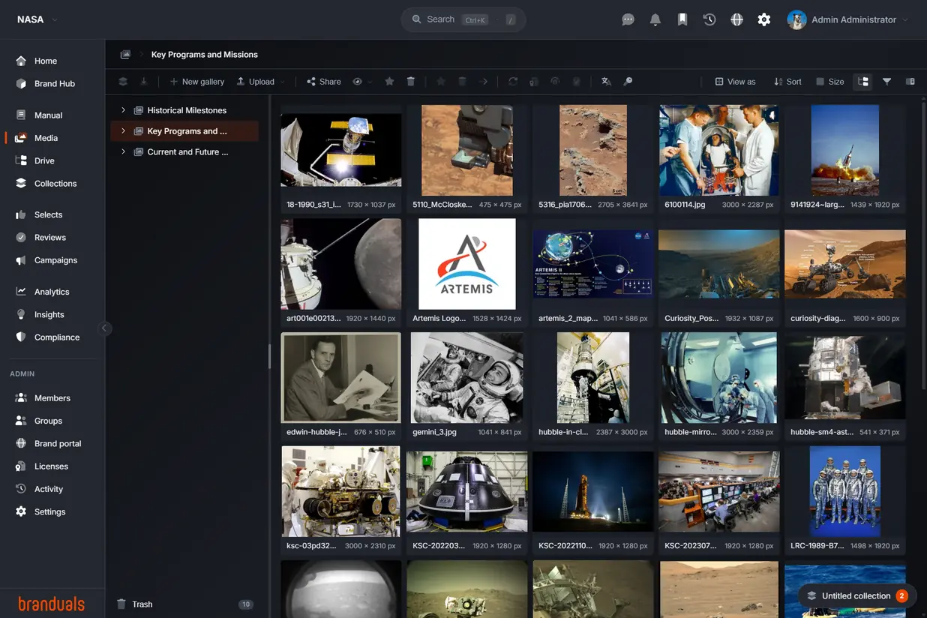Viewport: 927px width, 618px height.
Task: Open the language globe icon
Action: coord(737,19)
